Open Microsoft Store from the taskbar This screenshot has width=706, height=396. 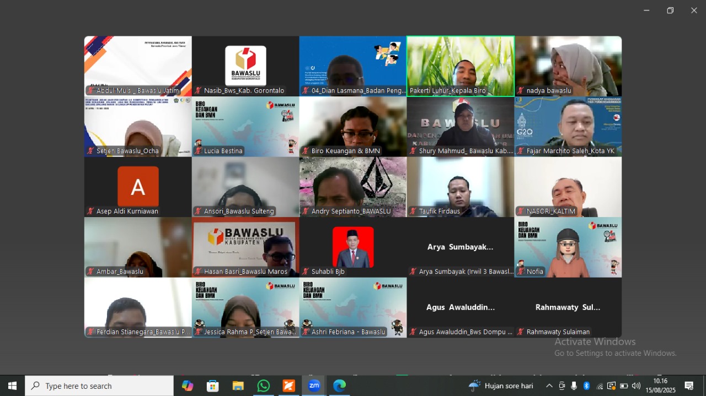[213, 386]
